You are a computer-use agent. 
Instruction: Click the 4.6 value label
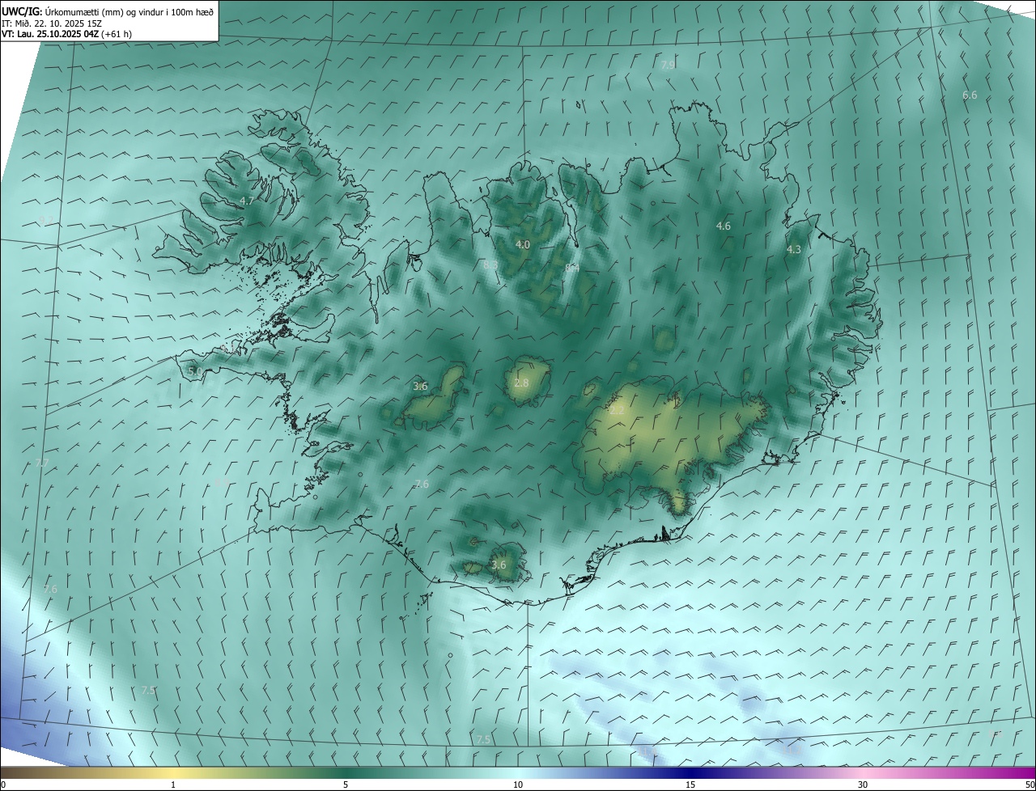(724, 226)
